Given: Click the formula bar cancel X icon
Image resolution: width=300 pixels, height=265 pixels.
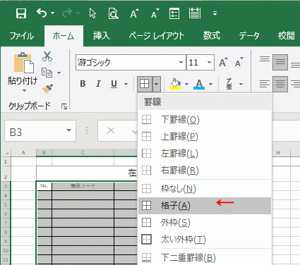Looking at the screenshot, I should [111, 130].
